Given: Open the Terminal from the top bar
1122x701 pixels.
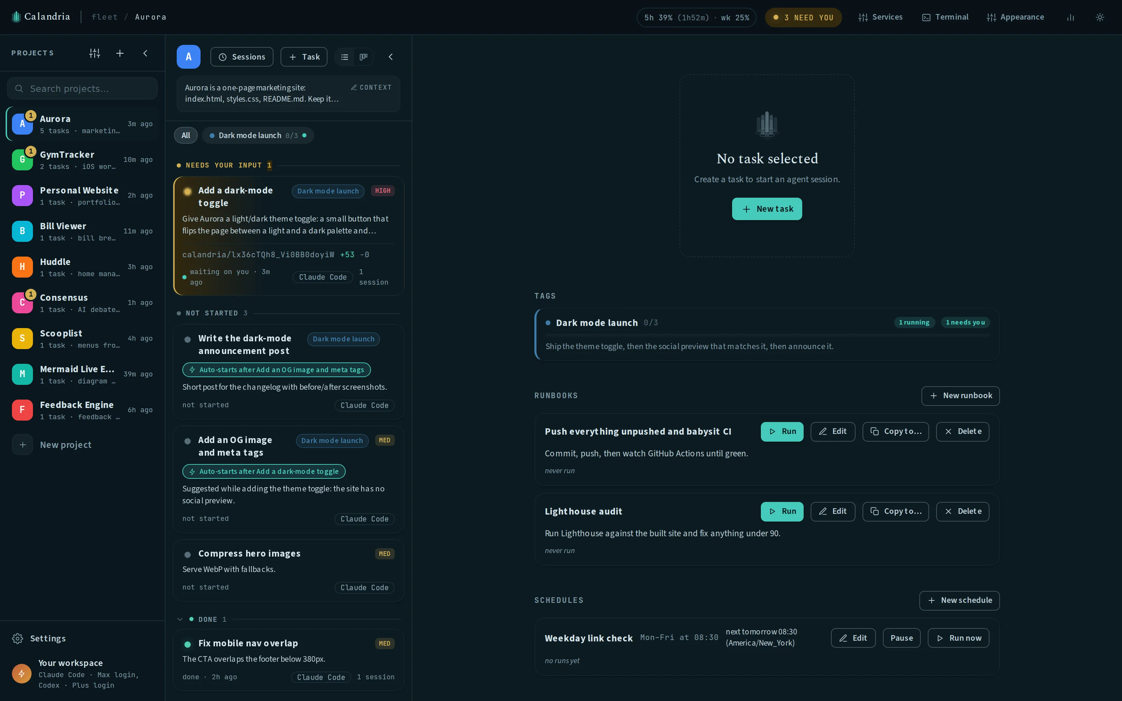Looking at the screenshot, I should (x=945, y=17).
